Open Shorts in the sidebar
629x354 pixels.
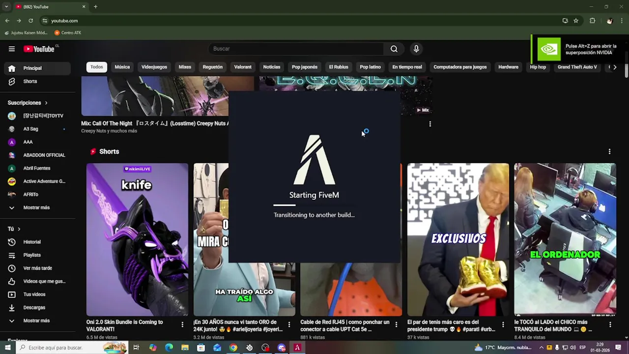38,81
